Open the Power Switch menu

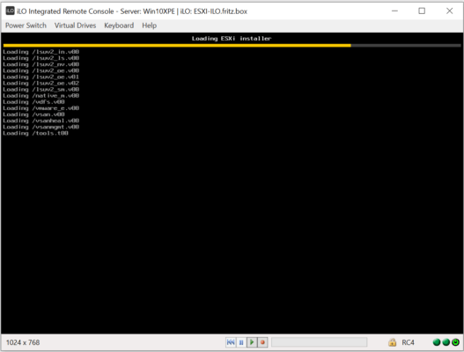tap(26, 26)
